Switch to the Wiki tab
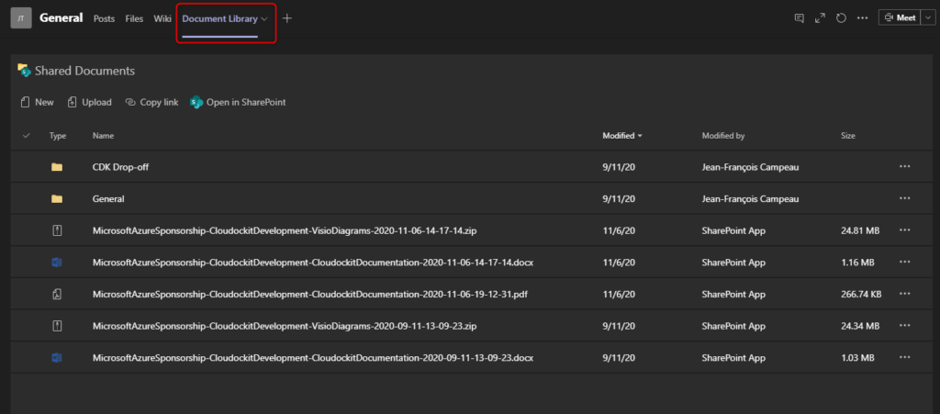The width and height of the screenshot is (940, 414). coord(162,18)
